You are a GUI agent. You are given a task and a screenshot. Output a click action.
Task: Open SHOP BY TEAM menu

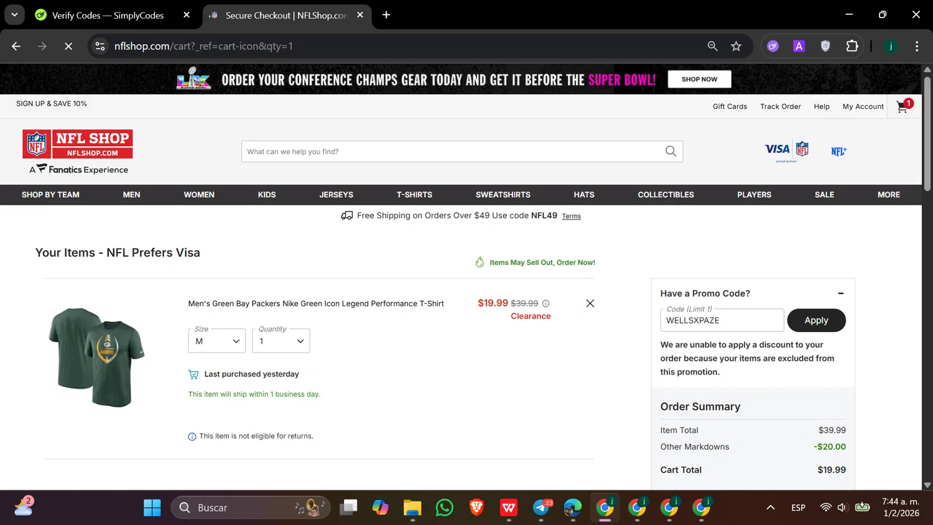pos(50,195)
